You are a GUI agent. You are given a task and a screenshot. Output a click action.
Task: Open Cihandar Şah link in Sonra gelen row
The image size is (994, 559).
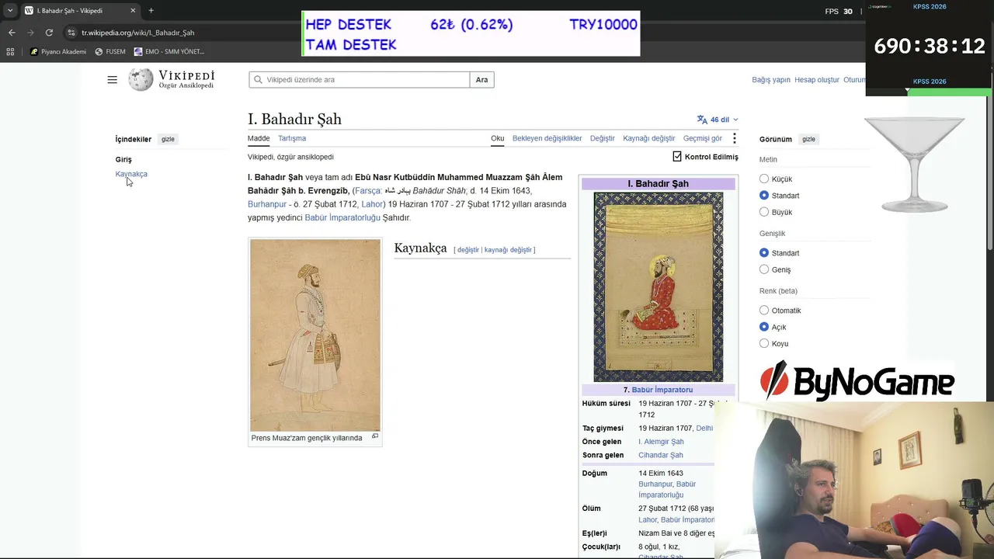click(661, 456)
